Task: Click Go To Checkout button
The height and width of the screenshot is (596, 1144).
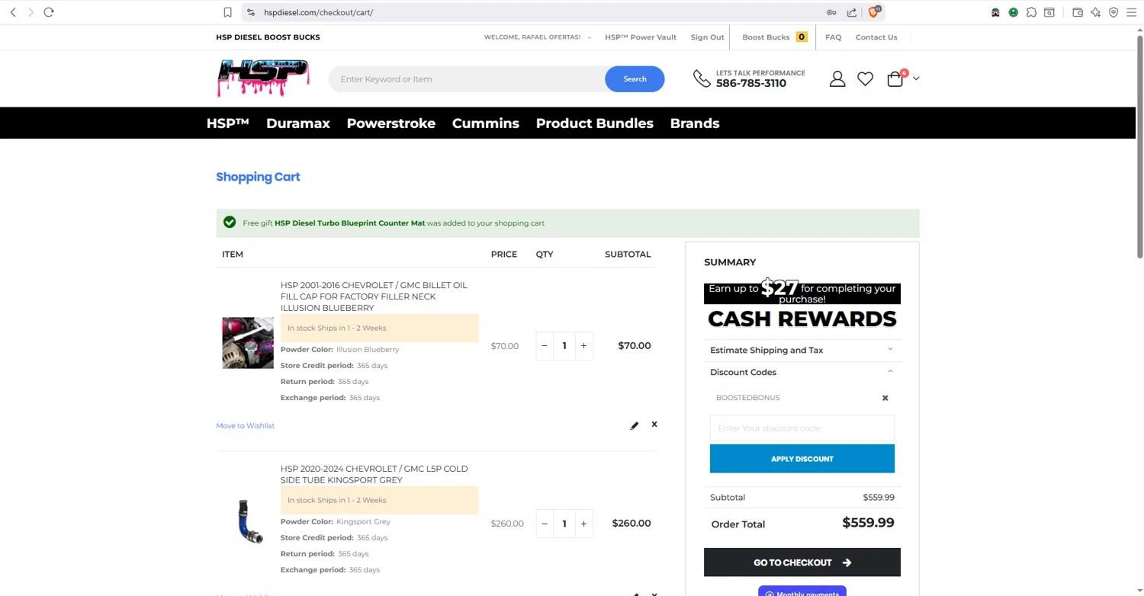Action: [x=802, y=562]
